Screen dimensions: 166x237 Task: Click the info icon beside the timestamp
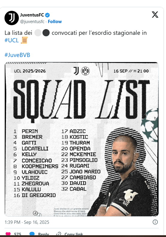click(155, 222)
